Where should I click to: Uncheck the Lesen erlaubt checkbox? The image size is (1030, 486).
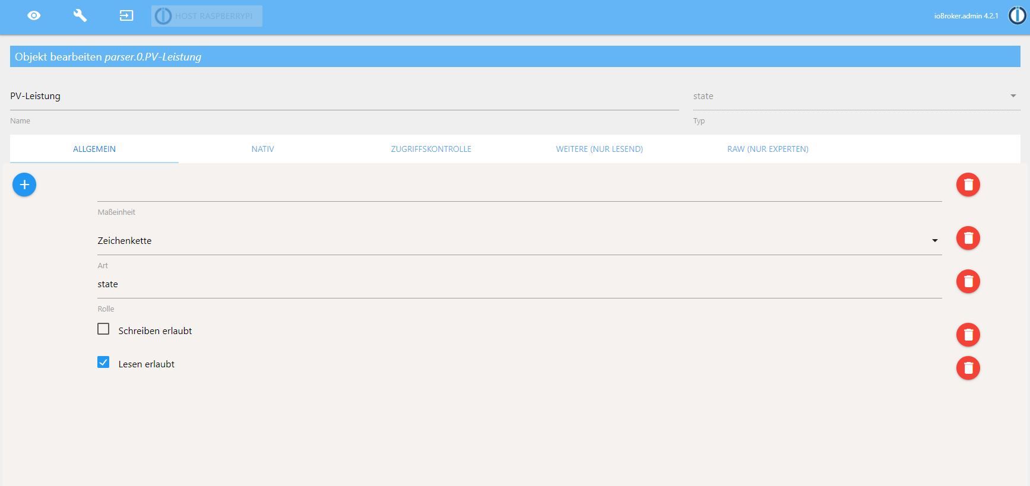[103, 362]
